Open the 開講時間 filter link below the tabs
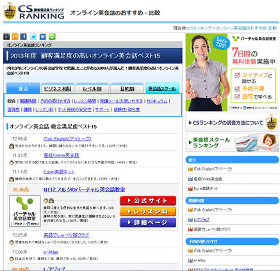Screen dimensions: 280x271 [28, 101]
